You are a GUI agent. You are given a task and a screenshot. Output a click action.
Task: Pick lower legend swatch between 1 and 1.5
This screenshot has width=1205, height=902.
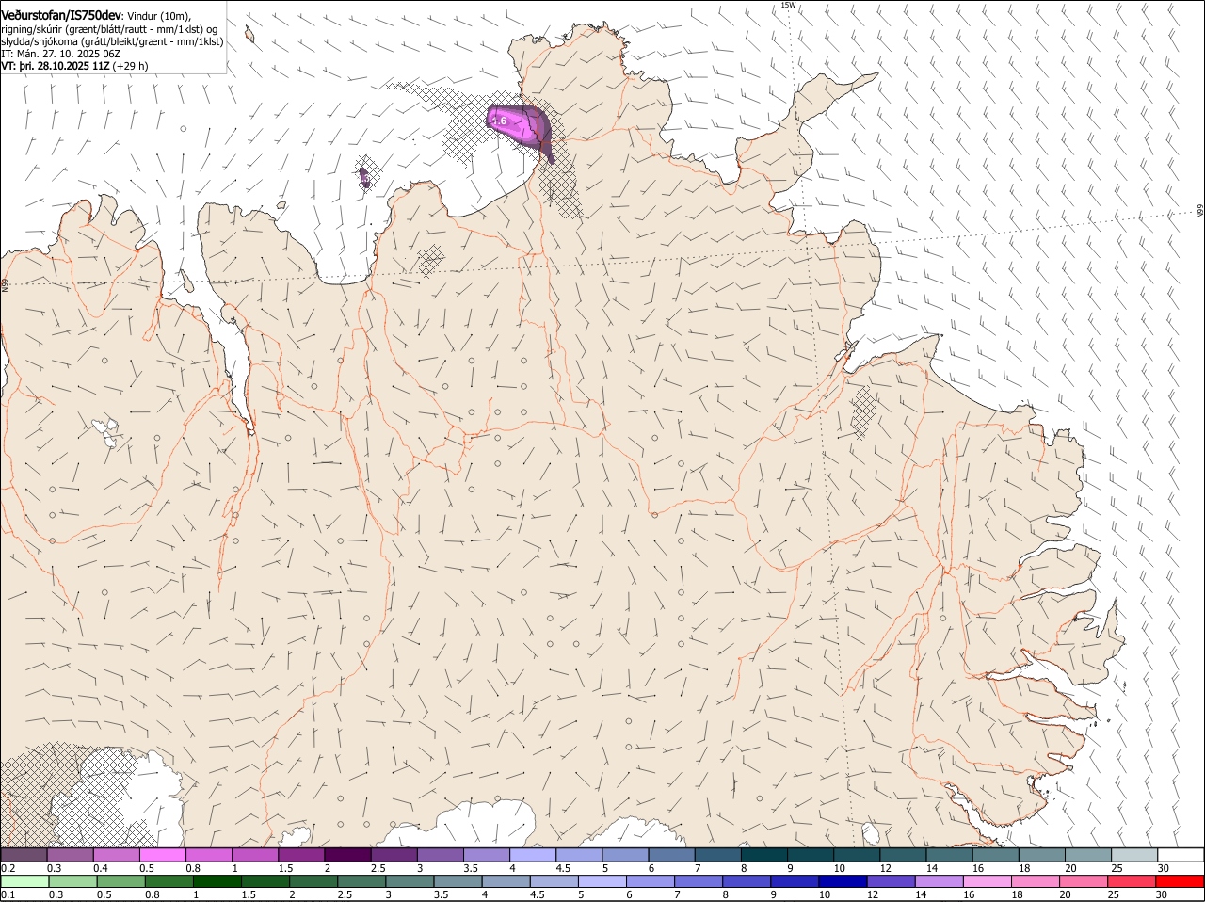(x=217, y=881)
